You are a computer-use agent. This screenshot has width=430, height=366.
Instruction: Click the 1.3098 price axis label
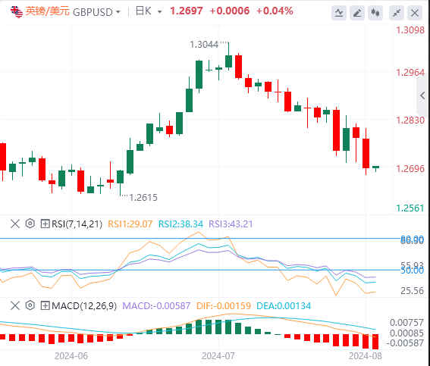coord(410,30)
